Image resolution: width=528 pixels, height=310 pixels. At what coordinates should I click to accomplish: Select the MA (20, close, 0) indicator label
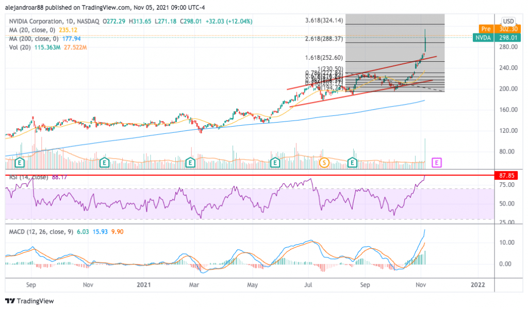32,30
